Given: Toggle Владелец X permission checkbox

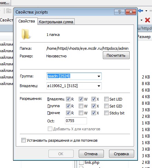Looking at the screenshot, I should pos(94,99).
